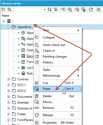Expand the Folder node

[8, 114]
